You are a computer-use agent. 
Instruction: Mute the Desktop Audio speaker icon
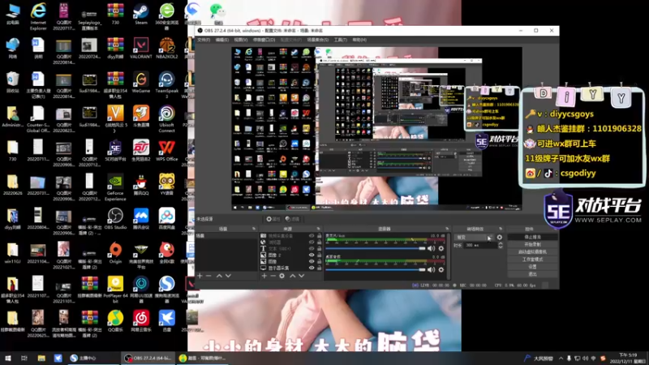click(x=432, y=269)
